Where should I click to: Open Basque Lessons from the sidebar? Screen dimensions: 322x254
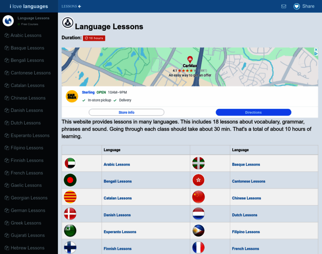click(27, 48)
